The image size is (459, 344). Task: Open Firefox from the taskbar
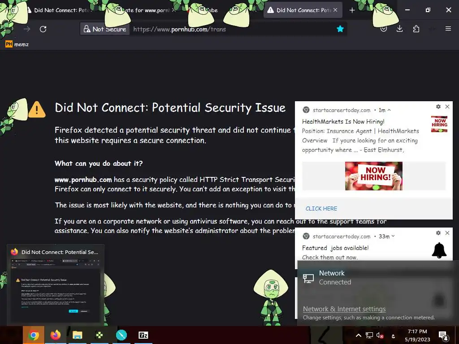point(56,335)
